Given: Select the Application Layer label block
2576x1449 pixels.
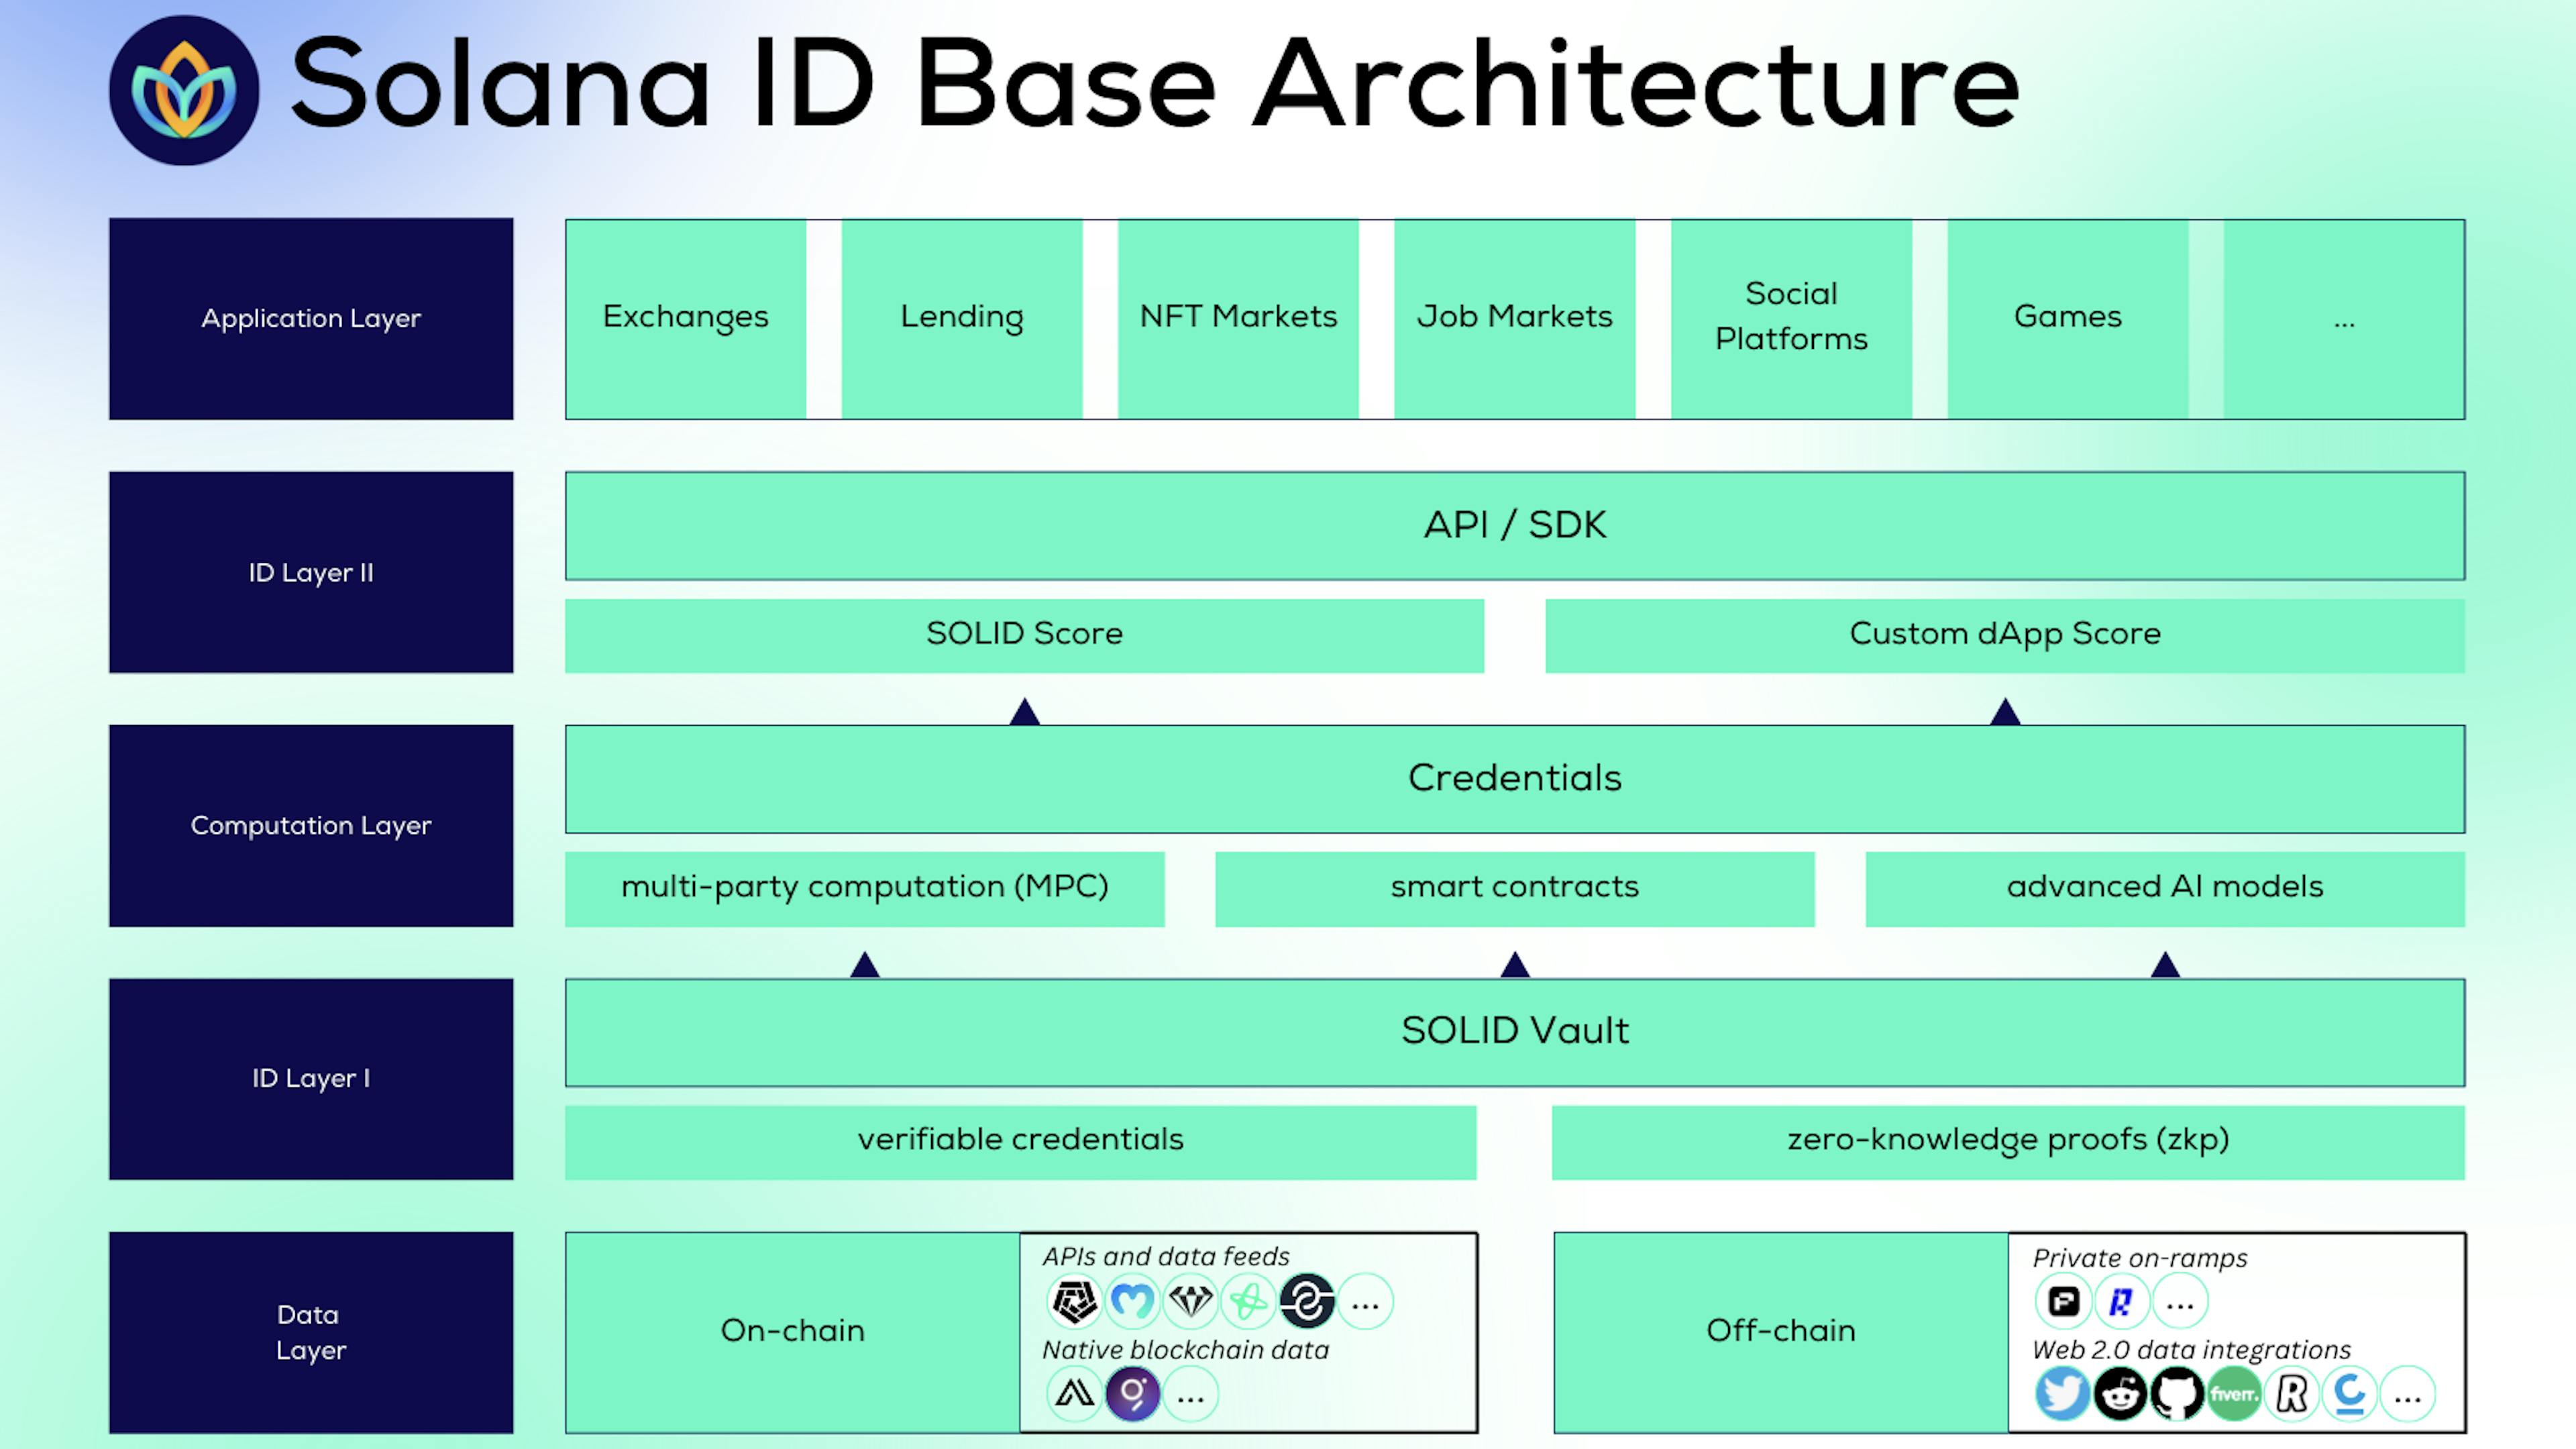Looking at the screenshot, I should click(311, 319).
